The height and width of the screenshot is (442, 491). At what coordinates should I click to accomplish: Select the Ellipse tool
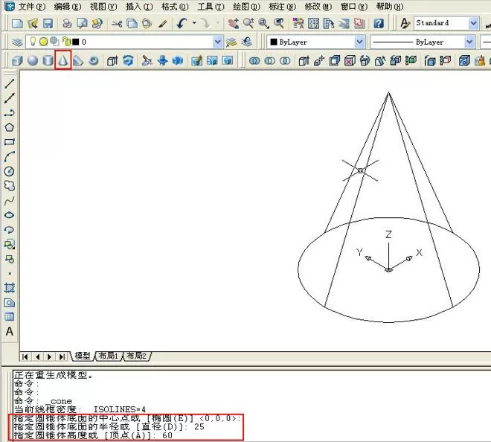[x=10, y=215]
